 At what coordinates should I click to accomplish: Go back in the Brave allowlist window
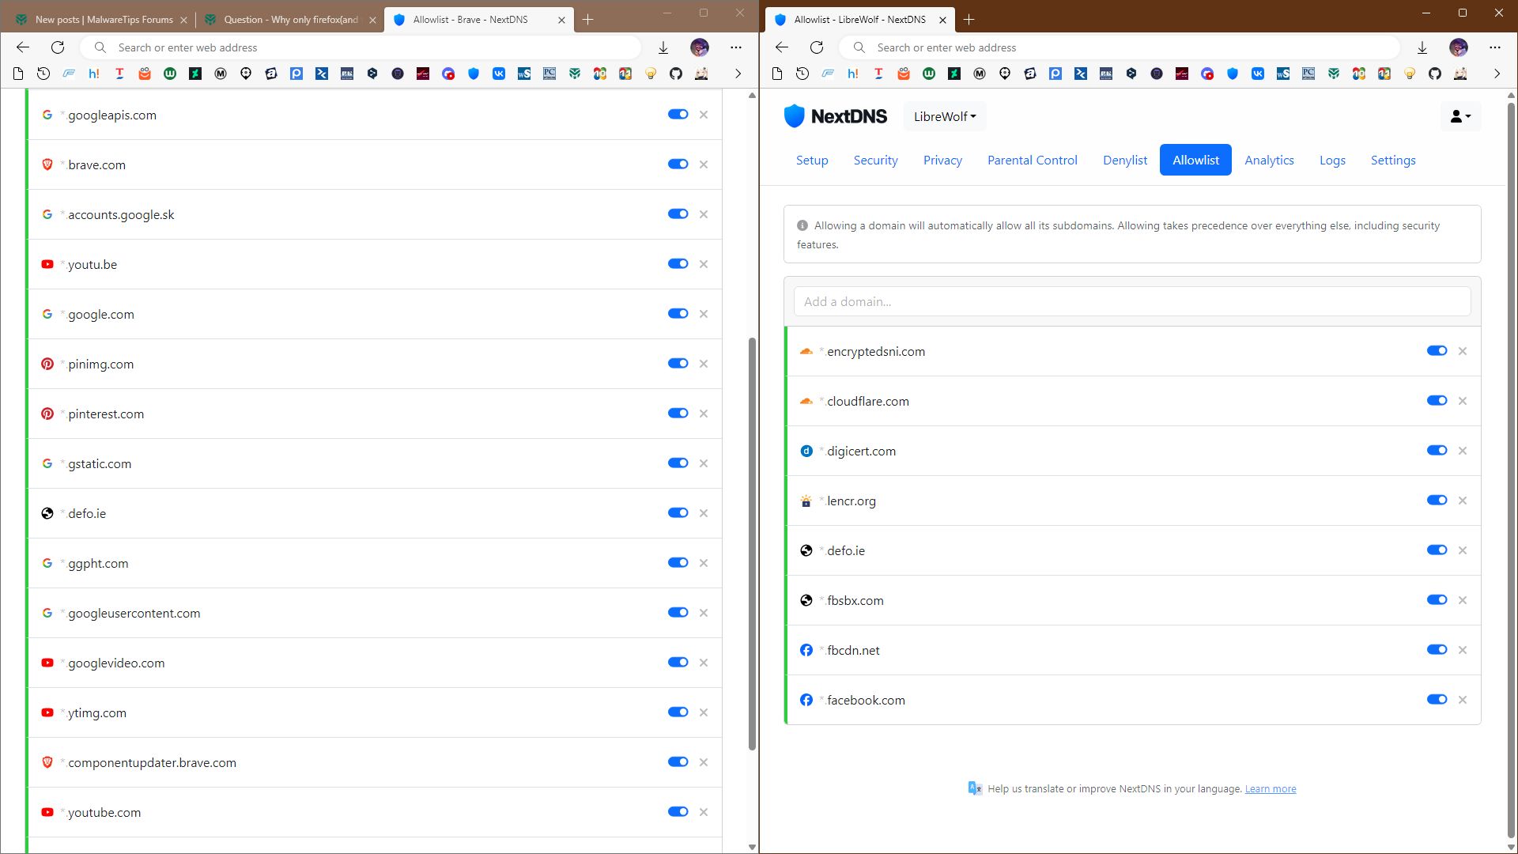click(23, 47)
